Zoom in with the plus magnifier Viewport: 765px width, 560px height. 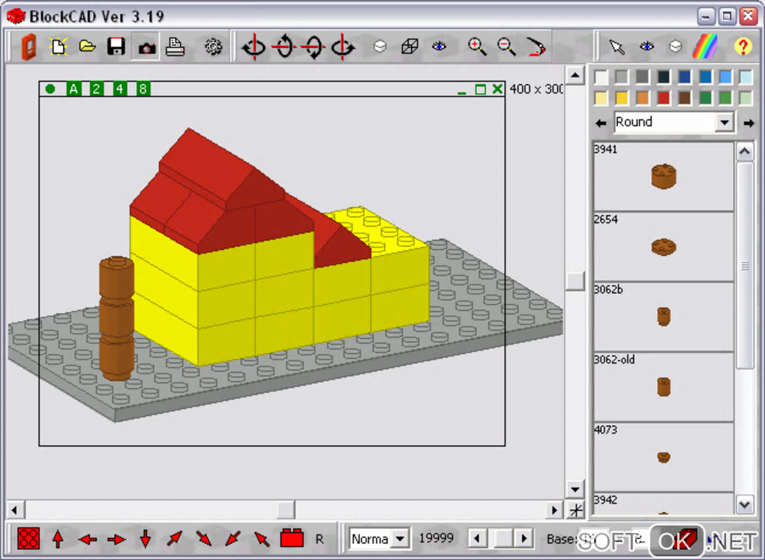pyautogui.click(x=477, y=47)
